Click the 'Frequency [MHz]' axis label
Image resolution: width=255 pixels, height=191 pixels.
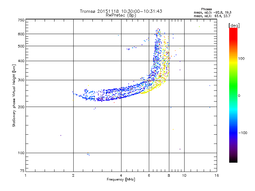[x=121, y=180]
